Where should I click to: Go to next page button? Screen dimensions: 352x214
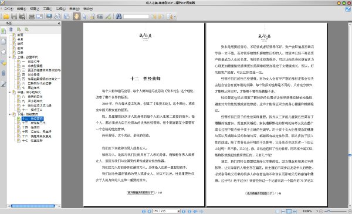pos(184,211)
